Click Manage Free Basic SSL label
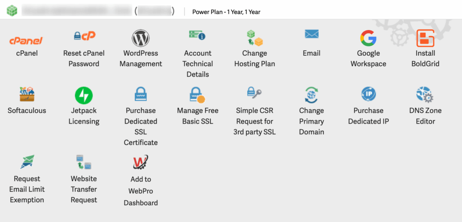462x222 pixels. 198,115
